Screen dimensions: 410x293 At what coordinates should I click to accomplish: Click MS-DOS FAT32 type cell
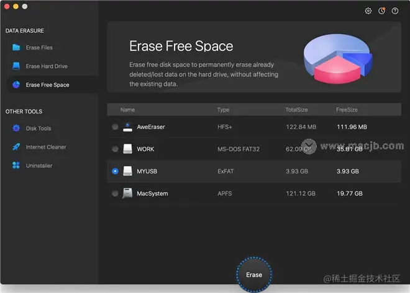point(239,149)
